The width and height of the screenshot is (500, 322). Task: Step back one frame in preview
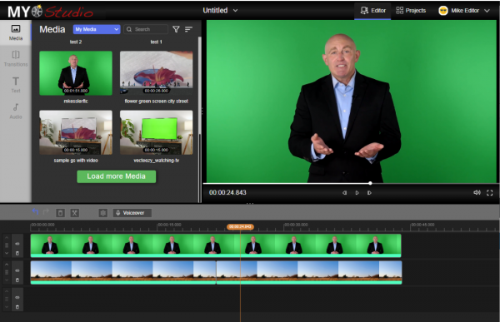[344, 193]
